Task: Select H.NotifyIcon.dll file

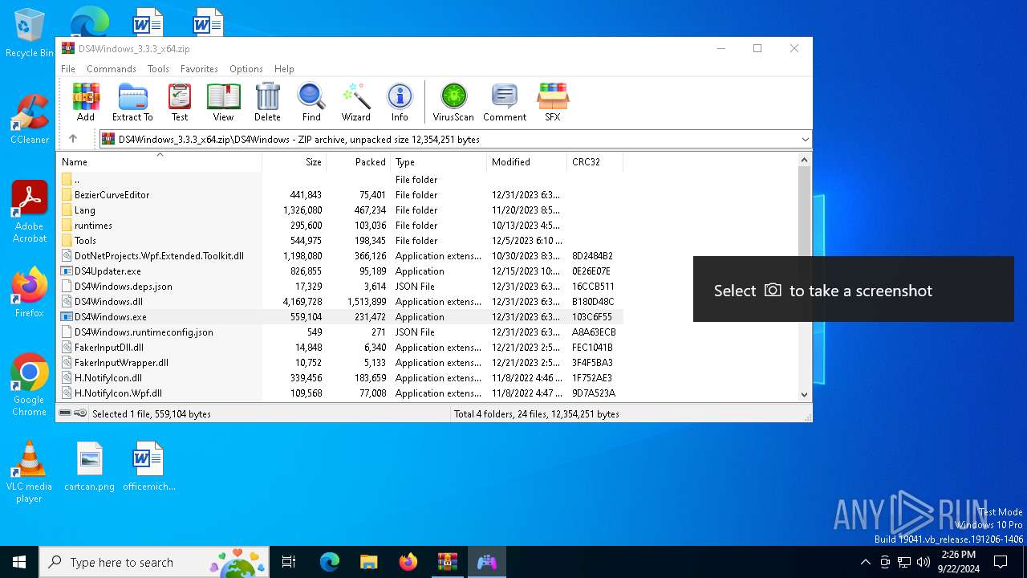Action: [340, 378]
